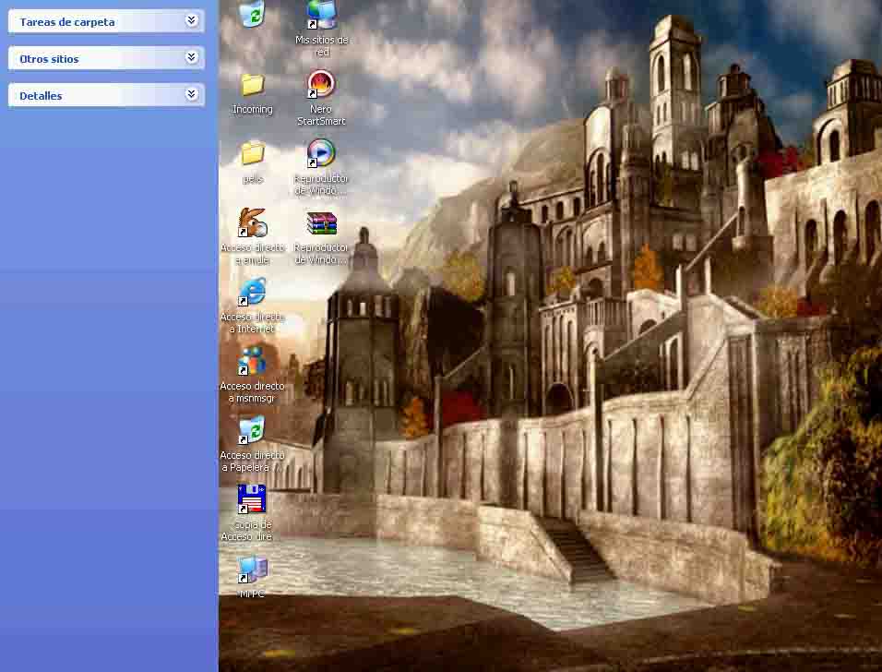Select the Copia de Acceso dire floppy icon
The image size is (882, 672).
(252, 499)
